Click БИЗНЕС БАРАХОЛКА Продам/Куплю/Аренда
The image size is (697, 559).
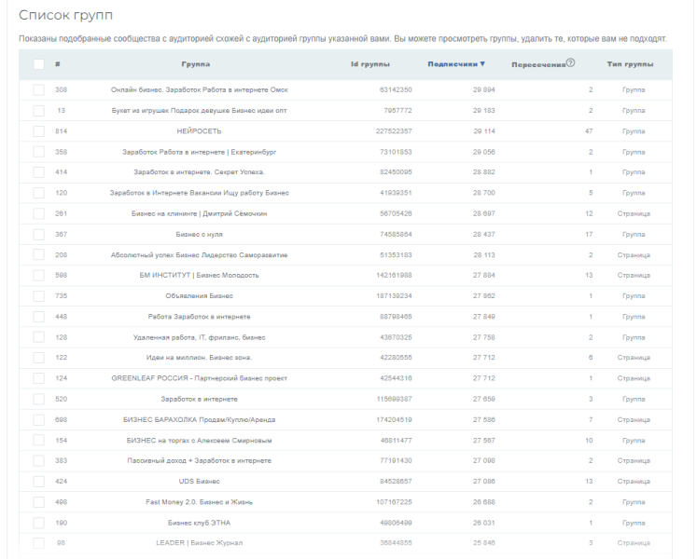pos(199,419)
